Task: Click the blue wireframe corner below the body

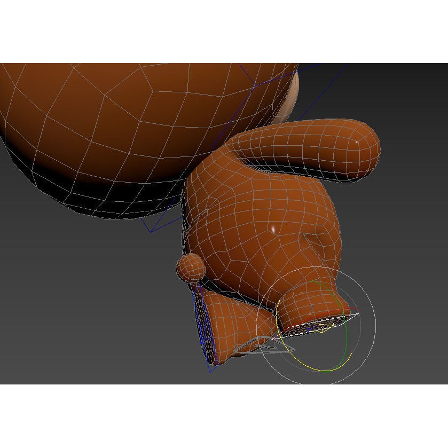Action: click(x=151, y=232)
